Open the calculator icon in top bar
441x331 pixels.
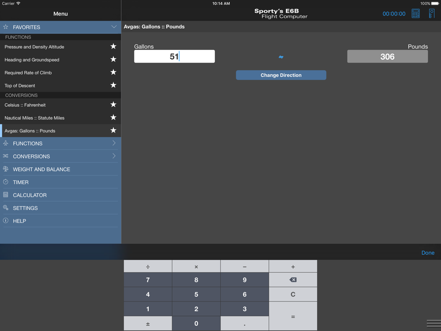pyautogui.click(x=415, y=14)
